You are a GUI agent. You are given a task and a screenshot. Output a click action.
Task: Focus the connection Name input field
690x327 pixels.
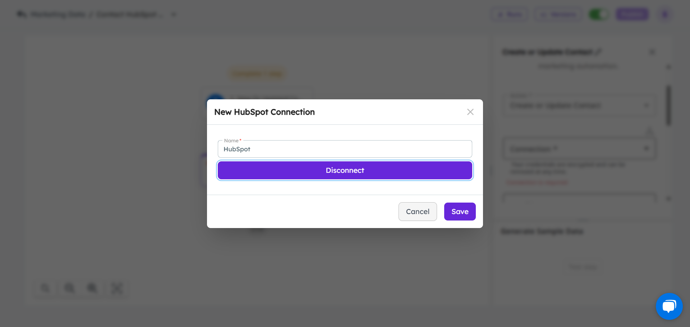point(345,149)
